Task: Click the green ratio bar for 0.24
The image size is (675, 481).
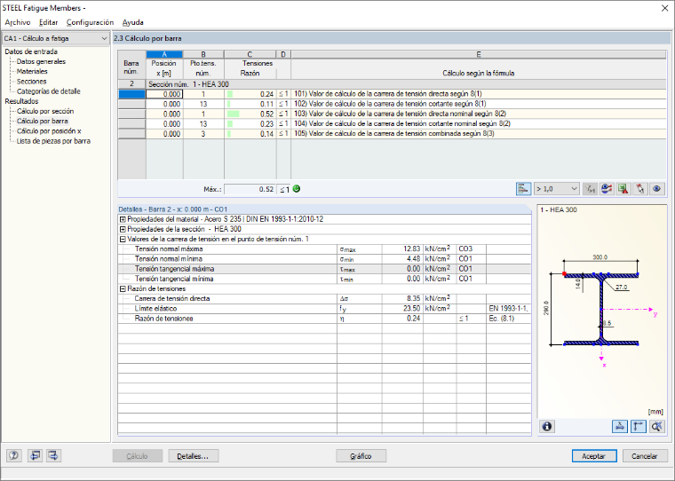Action: pos(230,94)
